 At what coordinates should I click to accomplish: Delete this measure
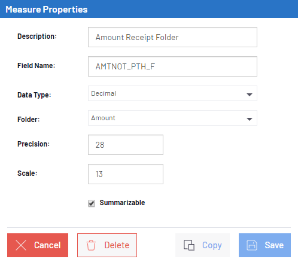(x=107, y=245)
